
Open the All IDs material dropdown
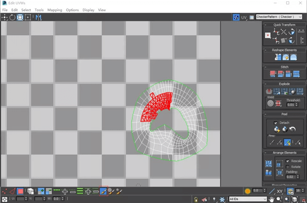pos(248,199)
